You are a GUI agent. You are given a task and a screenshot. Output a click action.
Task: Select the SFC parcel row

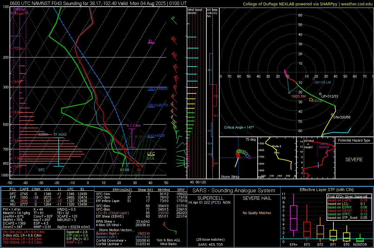[48, 194]
